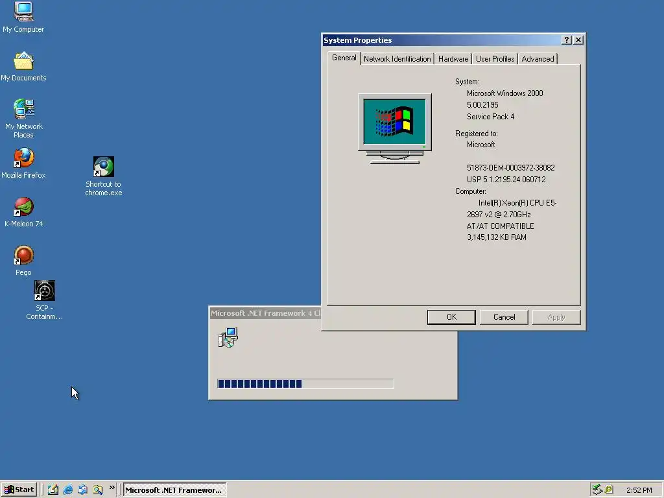664x498 pixels.
Task: Click the 'AT/AT COMPATIBLE' text
Action: (x=500, y=226)
